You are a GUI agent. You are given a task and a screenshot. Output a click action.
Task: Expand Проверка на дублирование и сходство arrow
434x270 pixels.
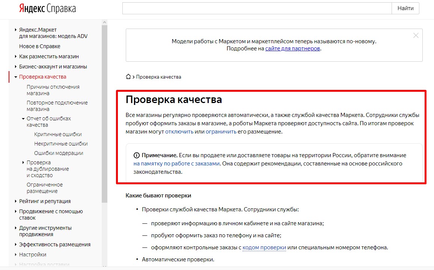click(23, 162)
